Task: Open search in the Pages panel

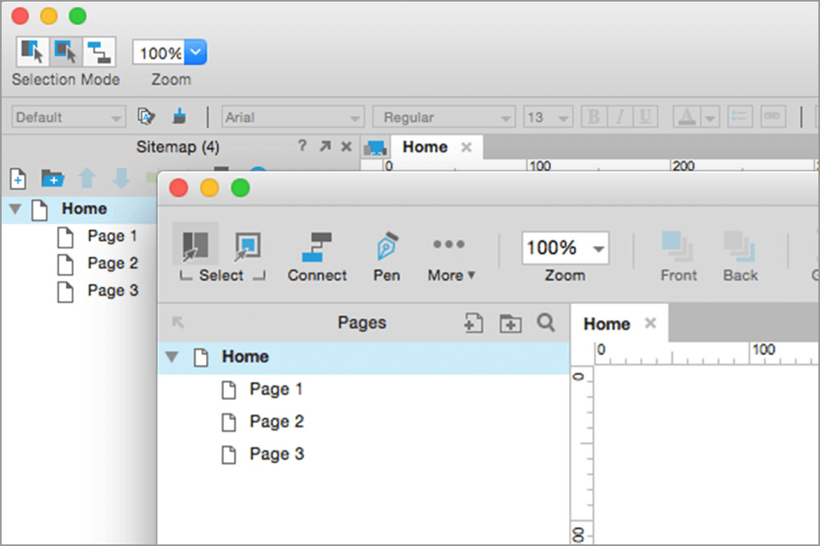Action: point(546,323)
